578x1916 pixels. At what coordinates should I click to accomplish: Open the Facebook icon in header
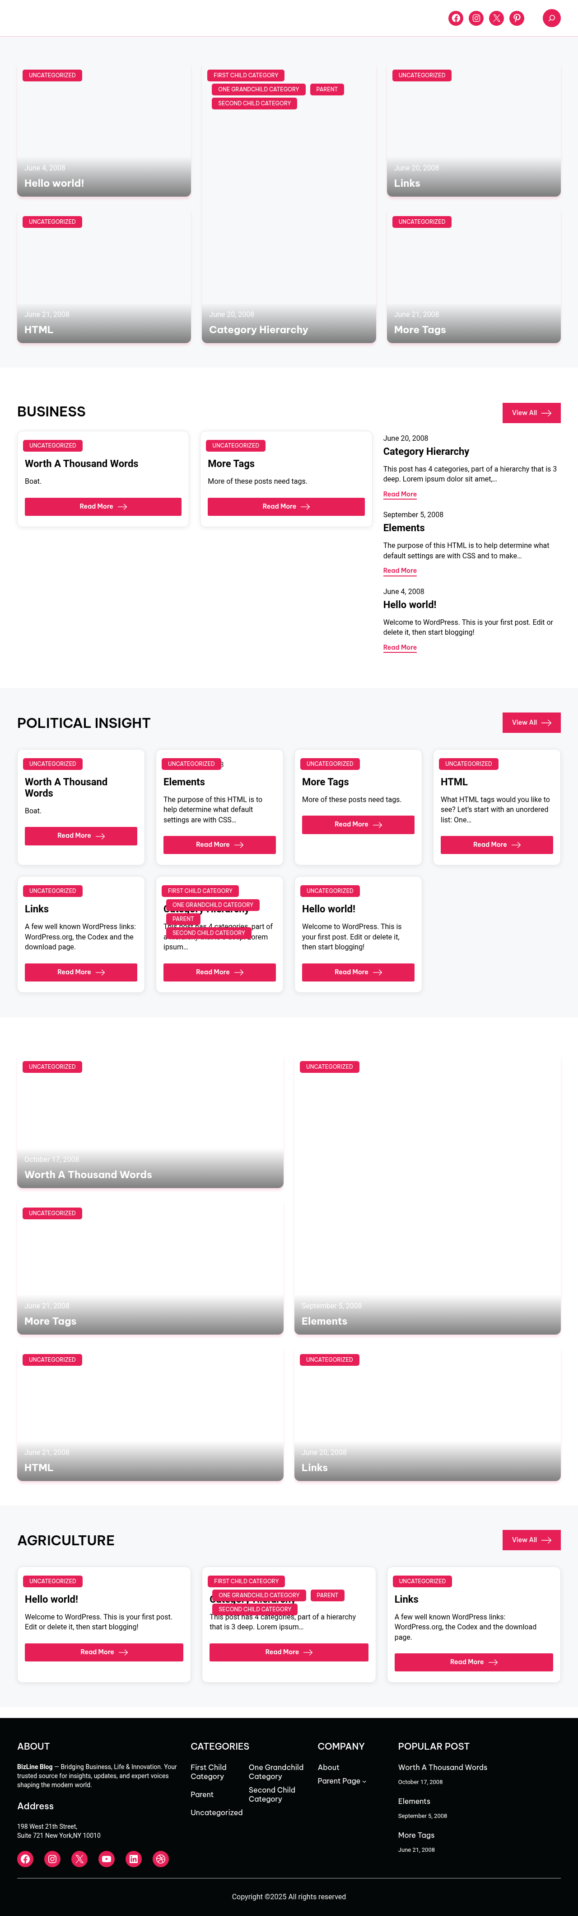[x=456, y=18]
